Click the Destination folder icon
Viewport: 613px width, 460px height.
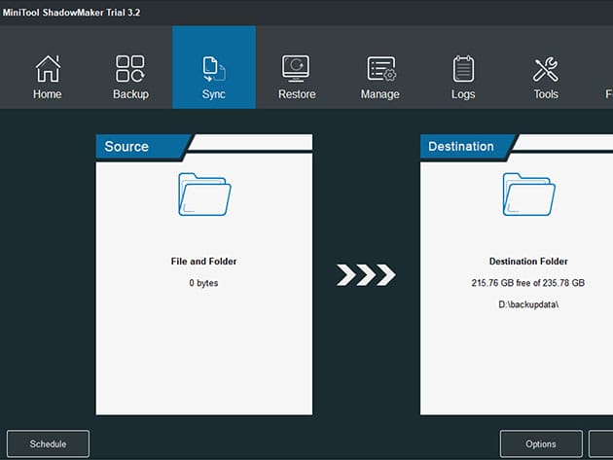coord(528,195)
